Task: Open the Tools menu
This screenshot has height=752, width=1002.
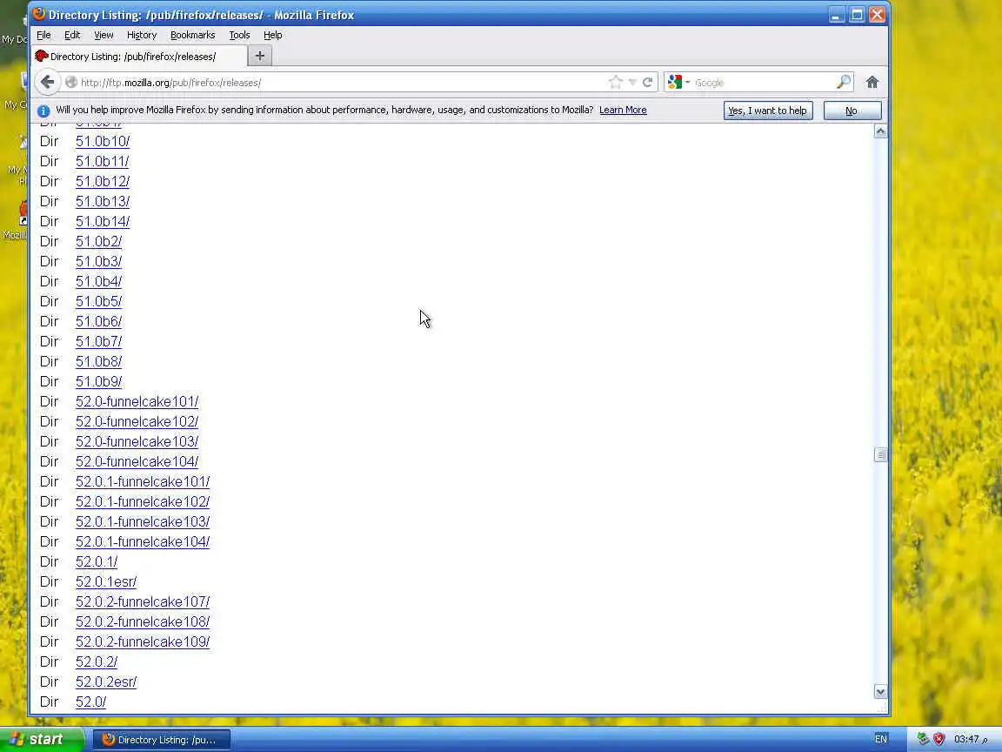Action: (240, 35)
